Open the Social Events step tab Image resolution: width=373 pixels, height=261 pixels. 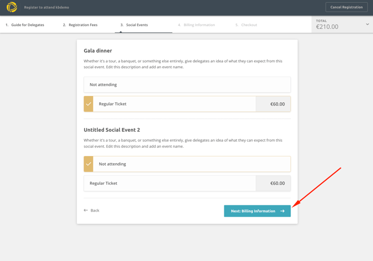(134, 25)
